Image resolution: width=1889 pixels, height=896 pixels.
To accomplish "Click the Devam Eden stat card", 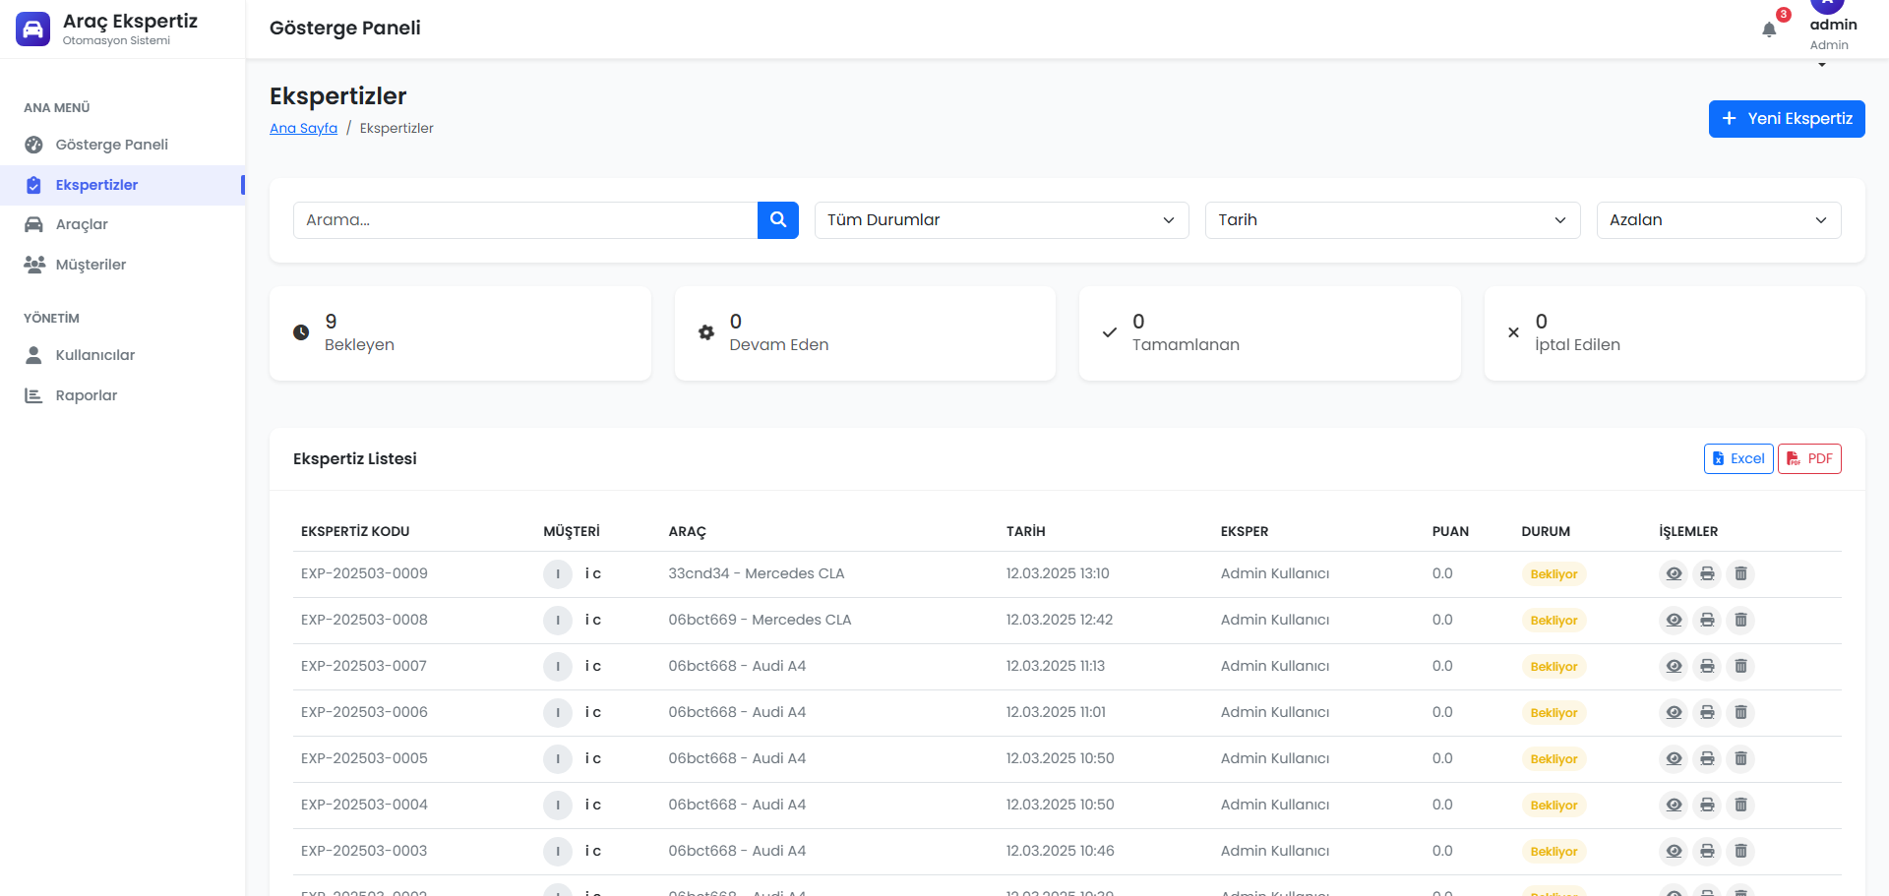I will [x=865, y=333].
